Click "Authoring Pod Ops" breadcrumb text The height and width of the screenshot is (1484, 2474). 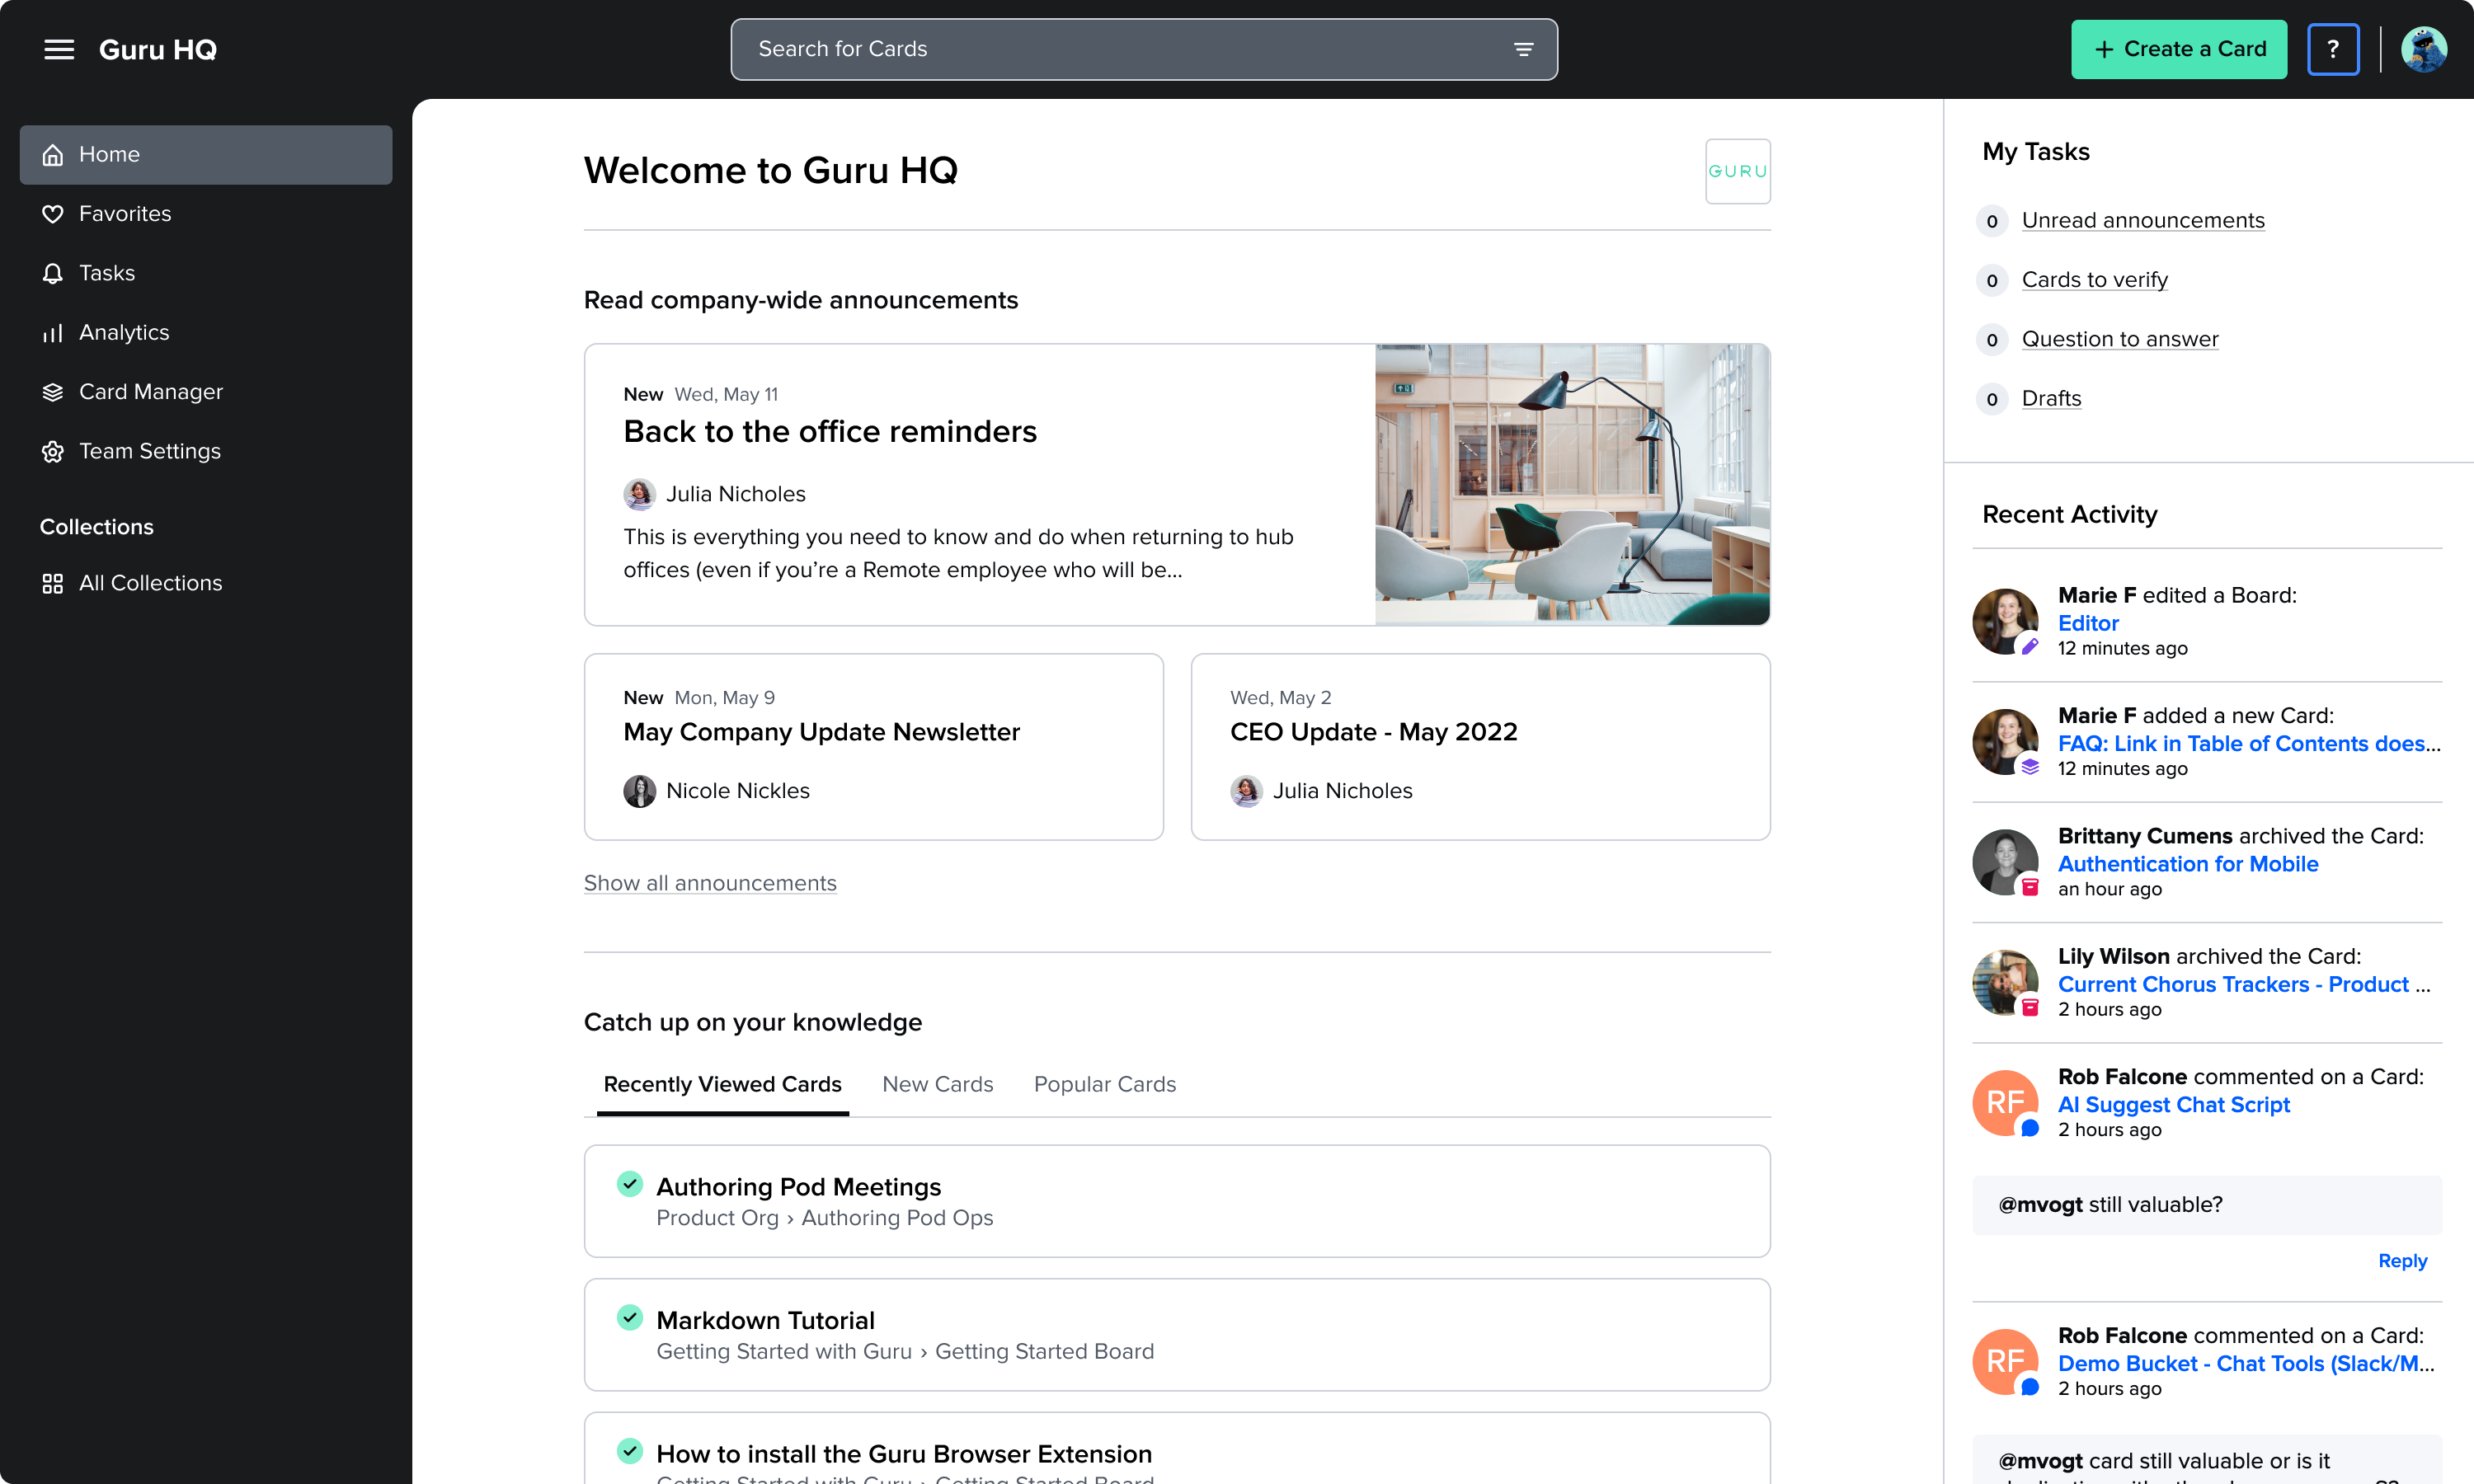[x=897, y=1218]
